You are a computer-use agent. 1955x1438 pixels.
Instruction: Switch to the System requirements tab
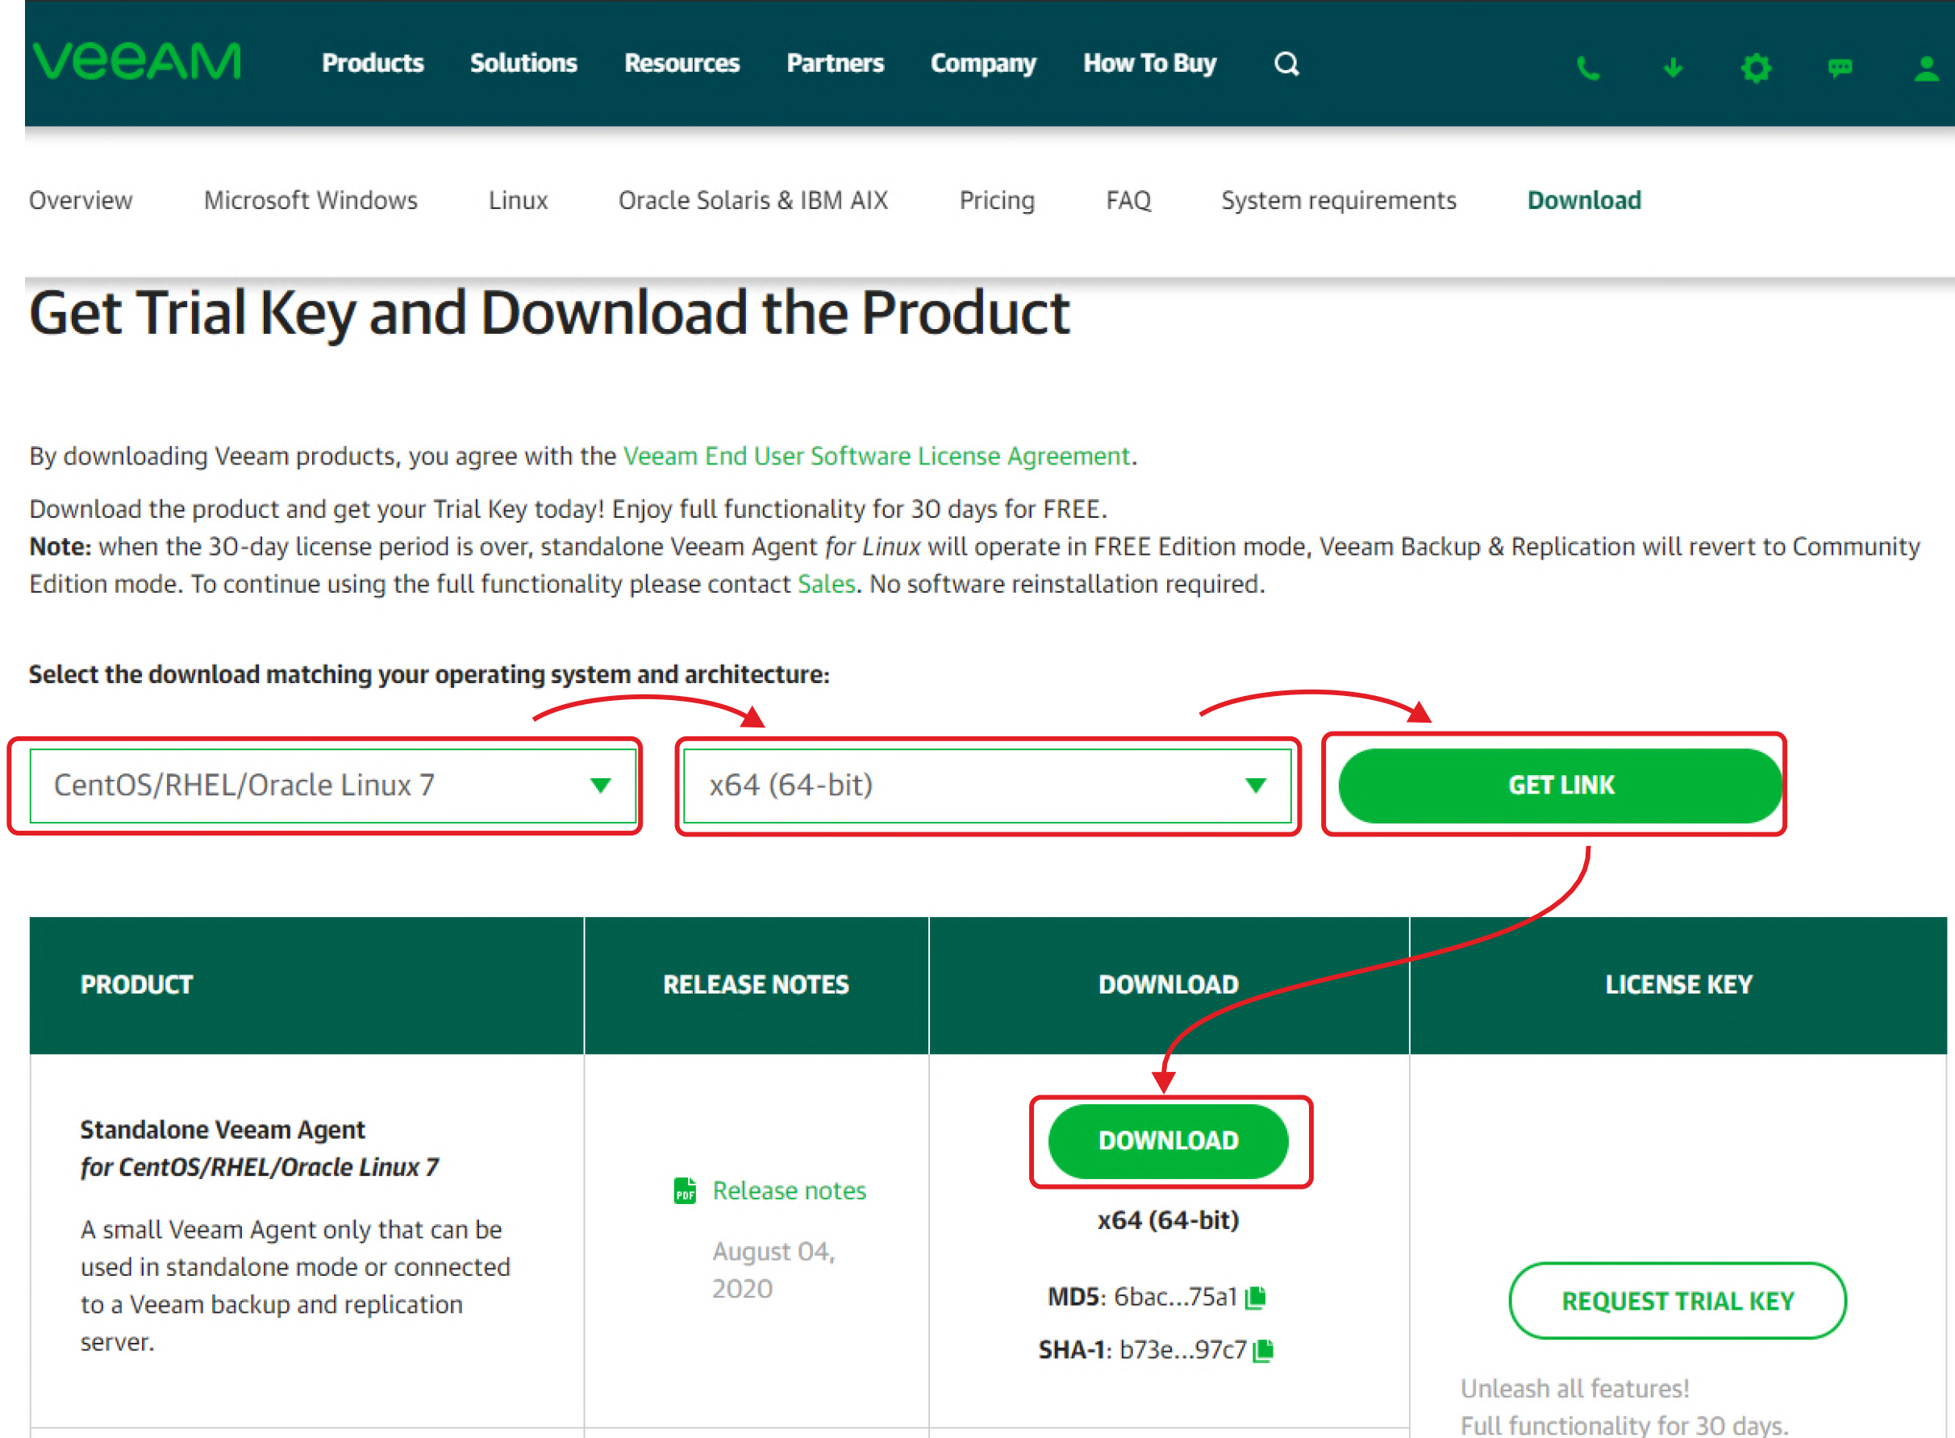1338,200
